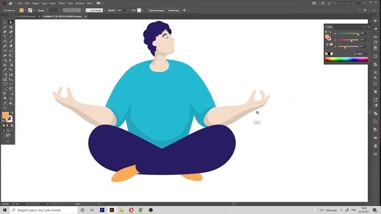Click the Document Setup button

156,10
